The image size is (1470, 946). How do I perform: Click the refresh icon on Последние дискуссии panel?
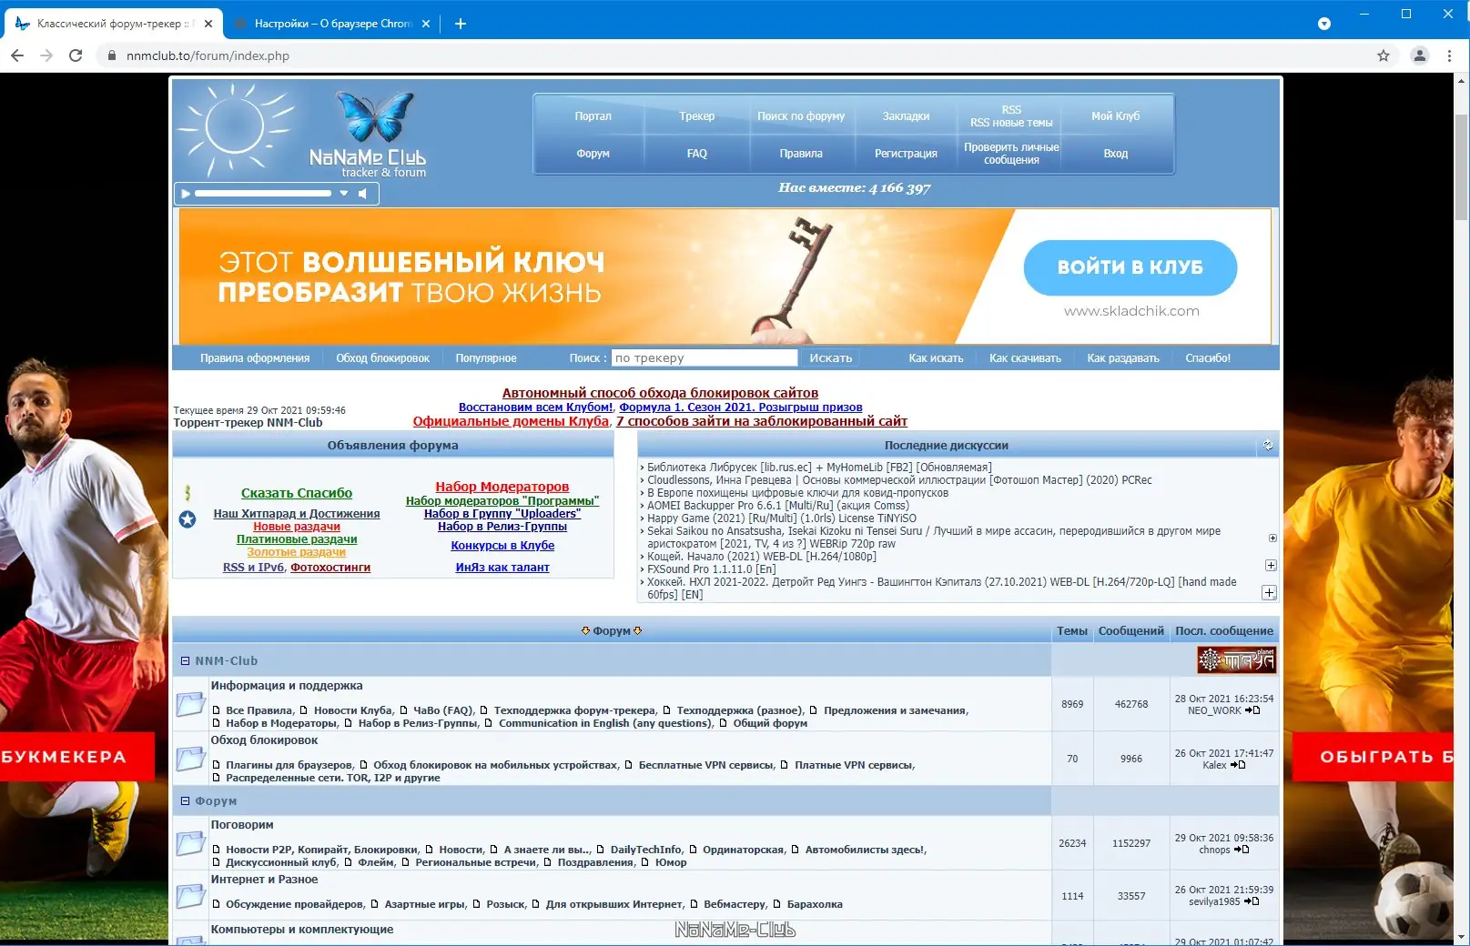(x=1268, y=446)
